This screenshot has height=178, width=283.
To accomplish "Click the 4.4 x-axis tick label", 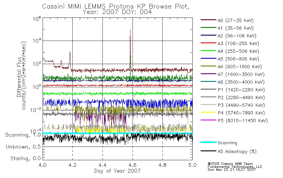I will (x=102, y=165).
